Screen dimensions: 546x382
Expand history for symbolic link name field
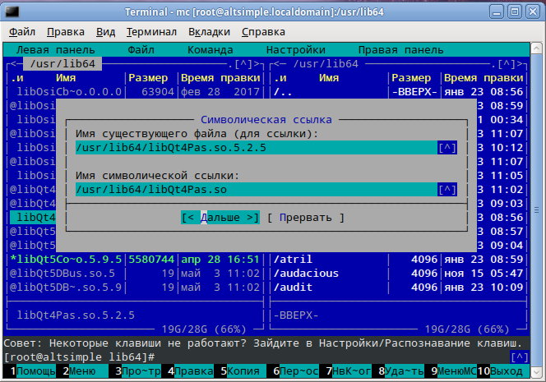[x=447, y=190]
